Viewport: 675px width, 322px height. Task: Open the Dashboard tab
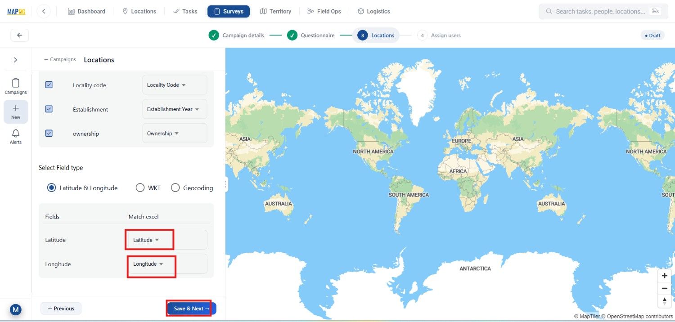pyautogui.click(x=86, y=11)
